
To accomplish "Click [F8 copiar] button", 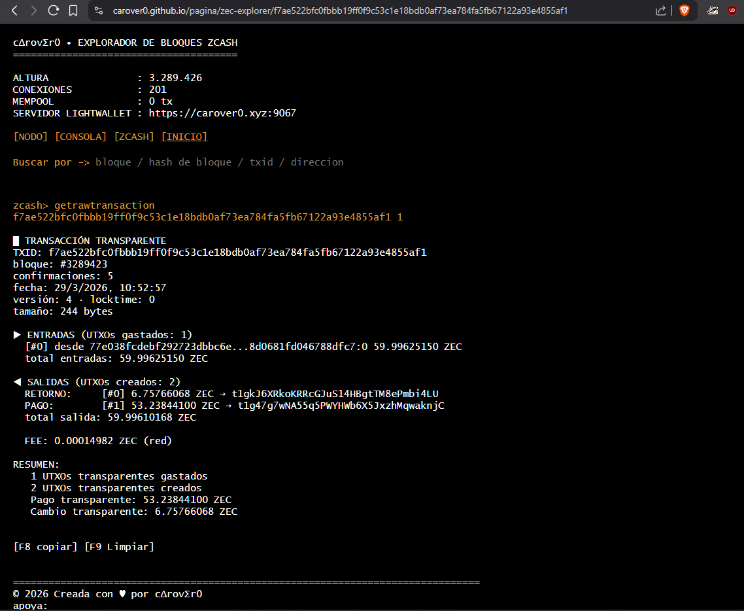I will coord(45,547).
